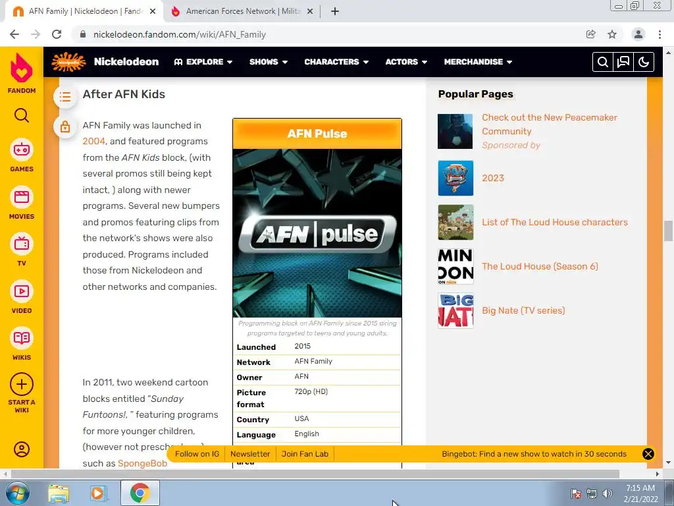Open the Chrome three-dot menu
The width and height of the screenshot is (674, 506).
click(x=660, y=34)
